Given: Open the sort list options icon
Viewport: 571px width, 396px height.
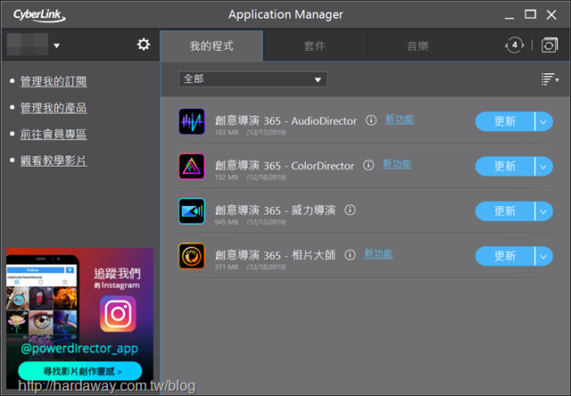Looking at the screenshot, I should click(550, 79).
